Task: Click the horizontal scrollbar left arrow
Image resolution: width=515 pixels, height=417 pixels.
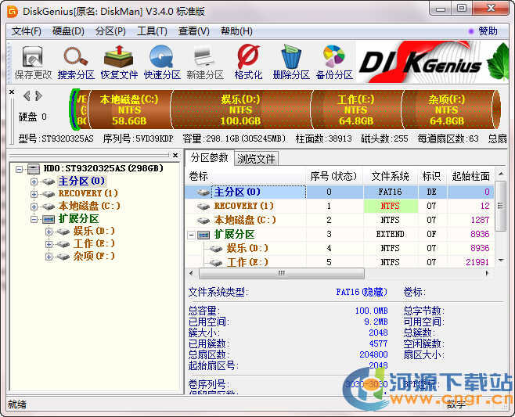Action: coord(192,273)
